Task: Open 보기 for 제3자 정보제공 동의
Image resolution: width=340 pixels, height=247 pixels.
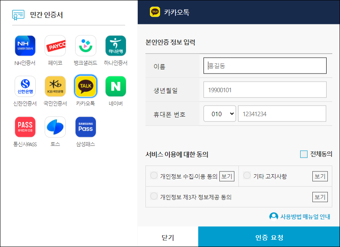Action: point(320,197)
